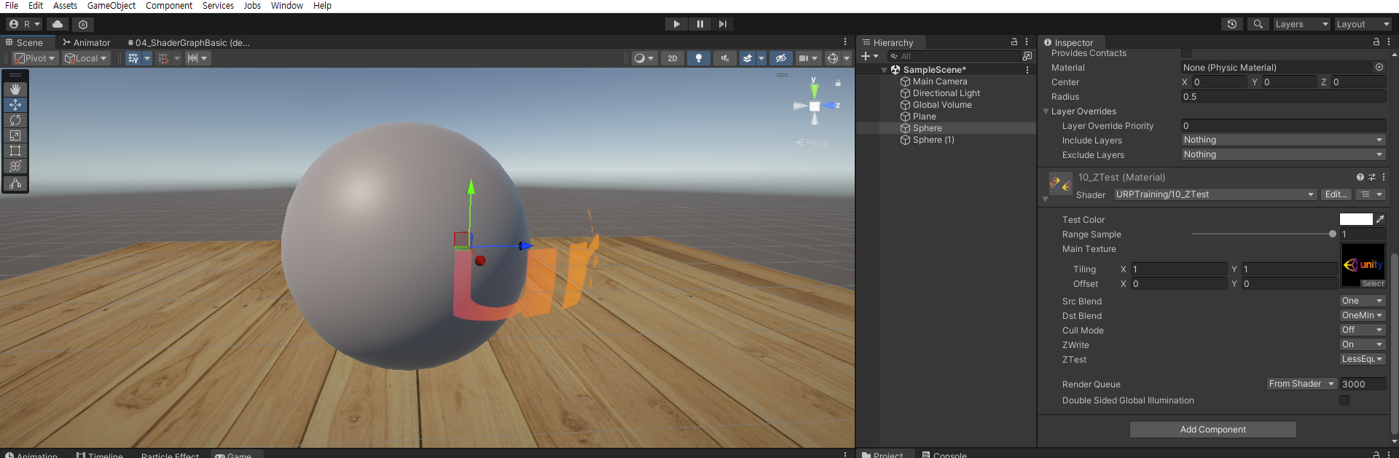
Task: Open the ZTest LessEqual dropdown
Action: click(x=1363, y=359)
